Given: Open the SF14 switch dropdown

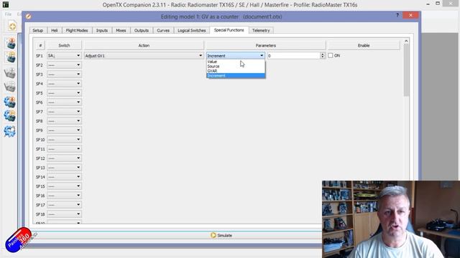Looking at the screenshot, I should (x=64, y=177).
